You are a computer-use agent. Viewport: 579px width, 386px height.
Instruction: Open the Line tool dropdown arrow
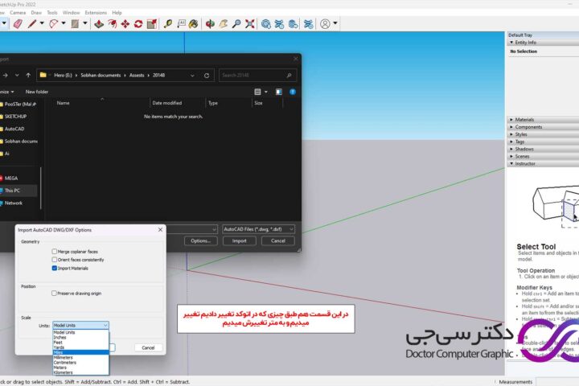pyautogui.click(x=42, y=23)
